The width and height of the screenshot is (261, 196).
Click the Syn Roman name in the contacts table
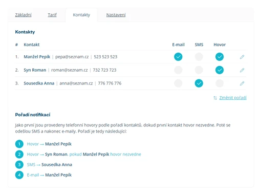35,70
